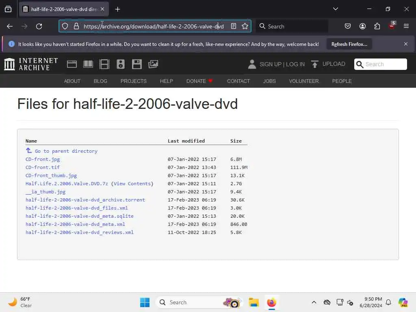Open the DONATE menu item
The width and height of the screenshot is (416, 312).
tap(199, 81)
